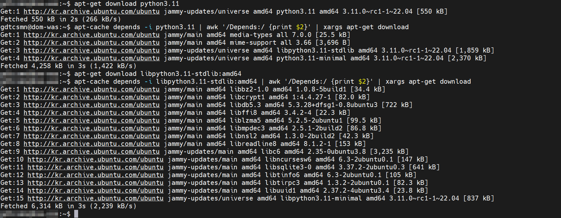
Task: Click the 'gdtcsmn@dom-was' prompt text
Action: click(29, 27)
